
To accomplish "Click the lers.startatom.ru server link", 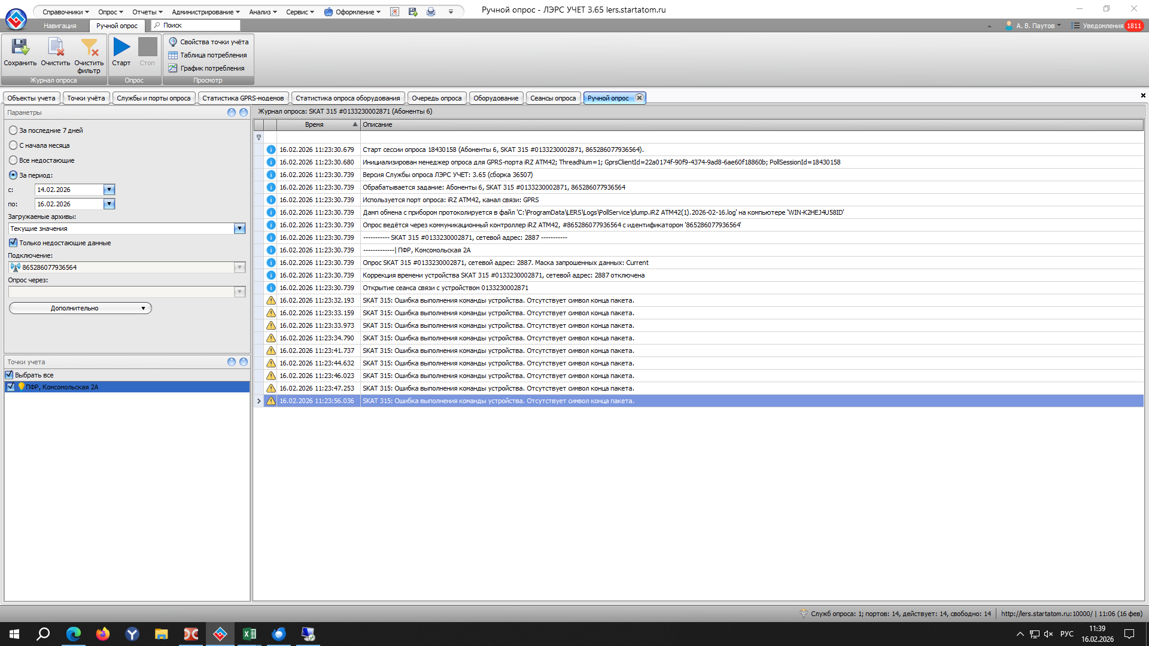I will click(1045, 614).
